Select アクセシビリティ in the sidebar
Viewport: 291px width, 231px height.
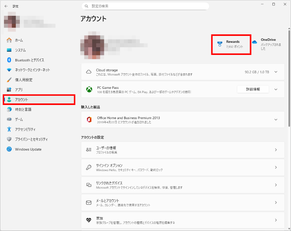click(39, 129)
